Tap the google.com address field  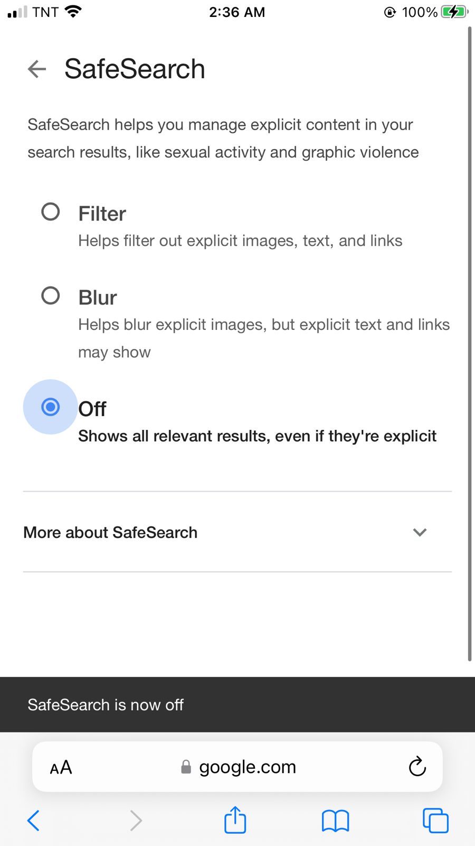[x=247, y=767]
